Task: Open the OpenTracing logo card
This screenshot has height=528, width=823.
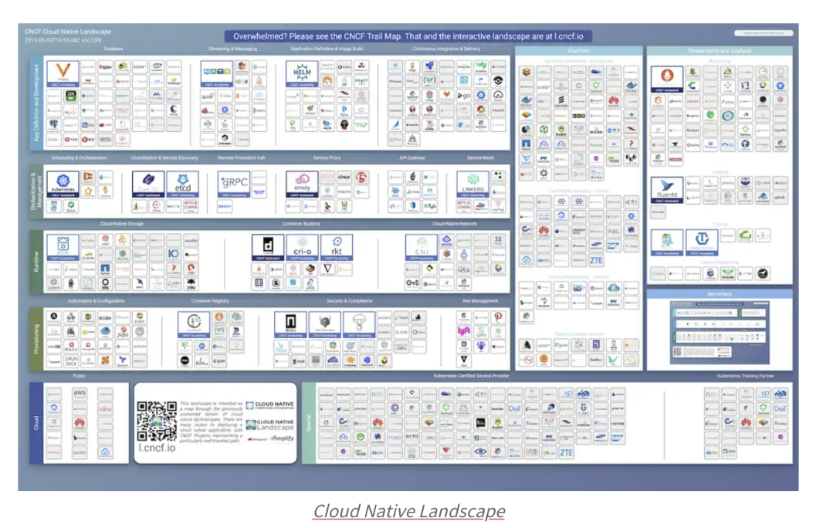Action: pyautogui.click(x=702, y=242)
